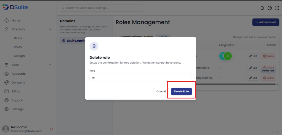Go to Groups in the sidebar
This screenshot has width=282, height=135.
pyautogui.click(x=19, y=56)
